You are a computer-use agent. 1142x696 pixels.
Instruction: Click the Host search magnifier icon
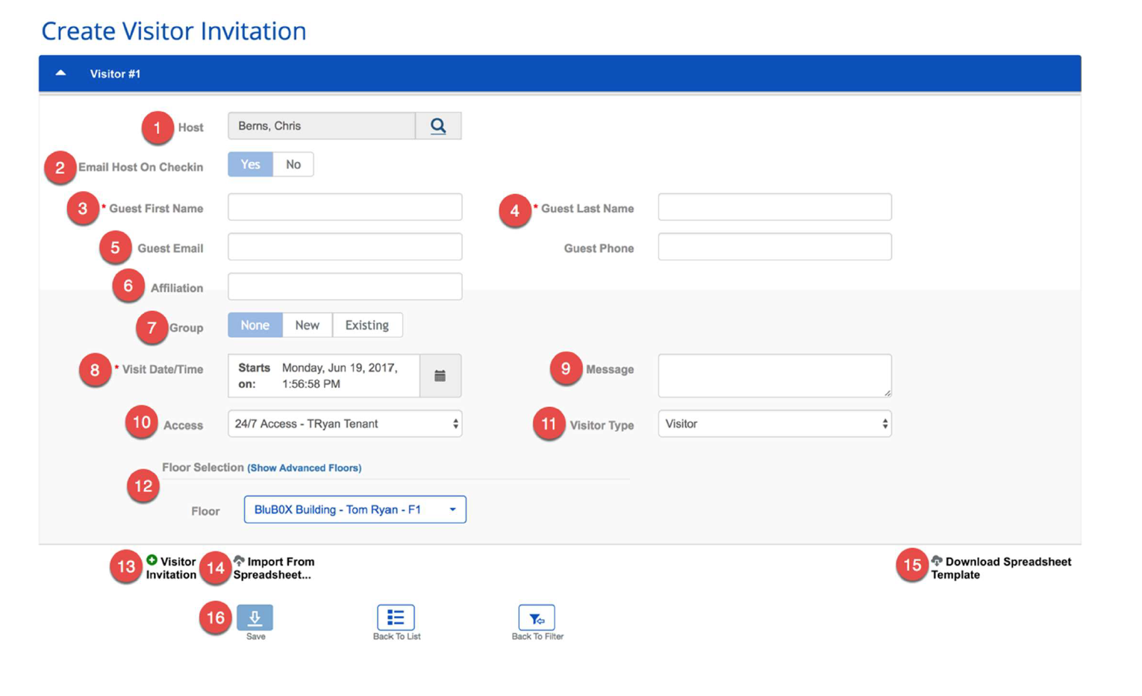click(x=438, y=126)
